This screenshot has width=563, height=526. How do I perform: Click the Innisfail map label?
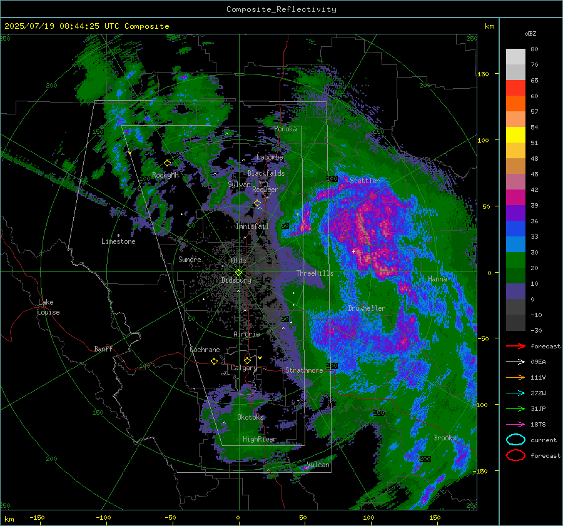252,226
